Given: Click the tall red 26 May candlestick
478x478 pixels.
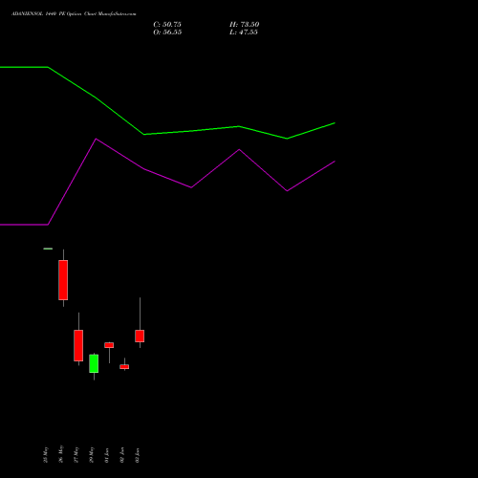Looking at the screenshot, I should [63, 280].
